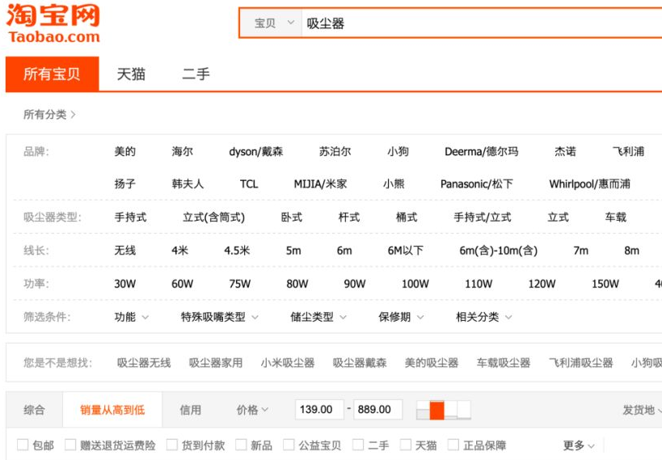This screenshot has height=460, width=662.
Task: Select brand 杰诺
Action: 565,151
